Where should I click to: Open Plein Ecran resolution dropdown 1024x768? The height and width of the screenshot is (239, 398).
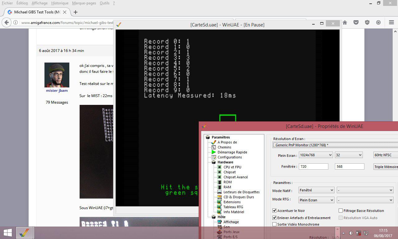(316, 155)
